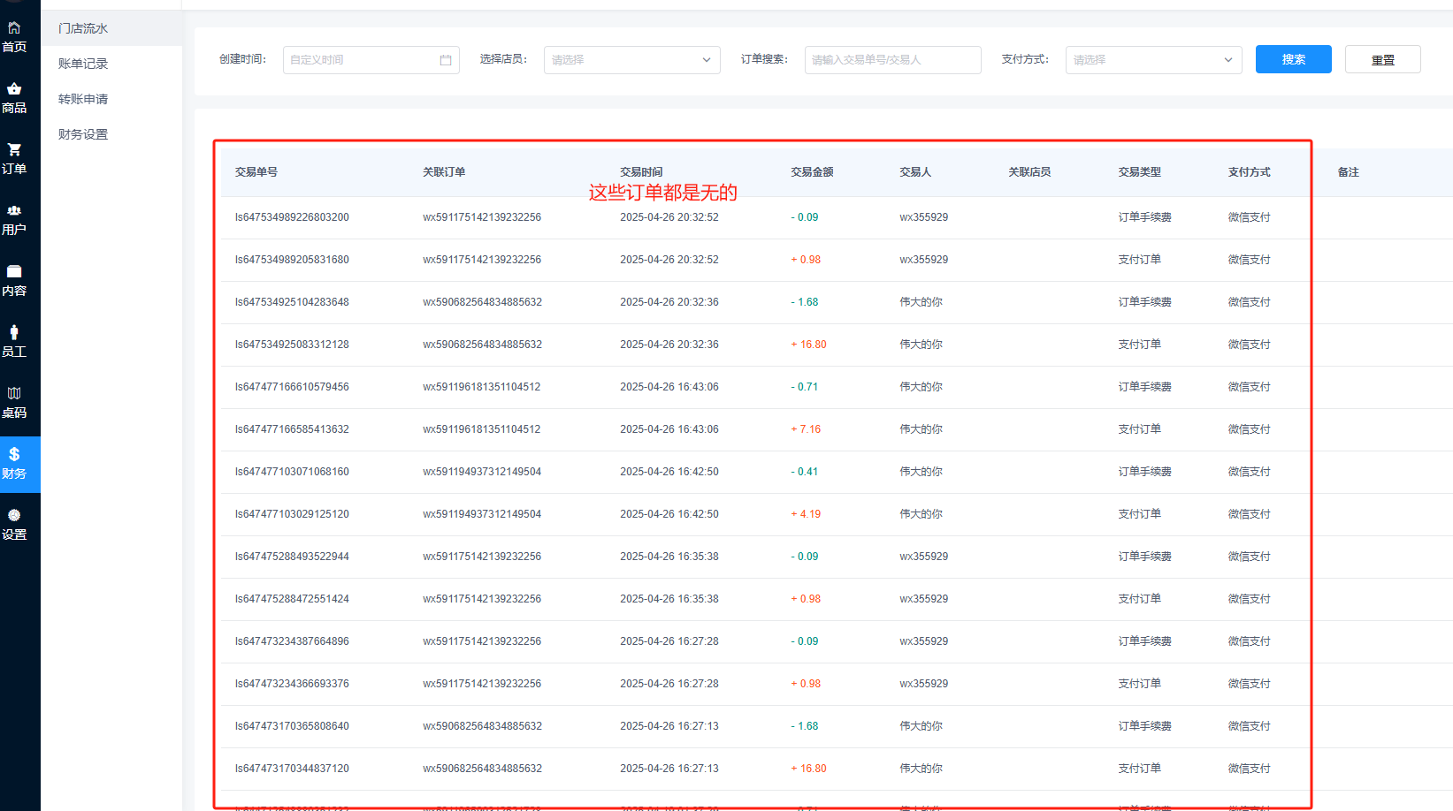Click amount + 4.19 in table
The height and width of the screenshot is (811, 1453).
tap(806, 514)
